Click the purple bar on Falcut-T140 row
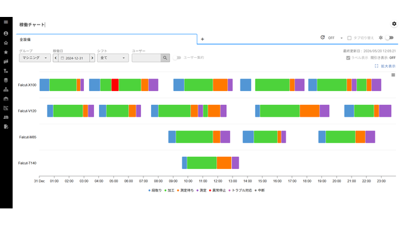The width and height of the screenshot is (401, 226). 236,163
